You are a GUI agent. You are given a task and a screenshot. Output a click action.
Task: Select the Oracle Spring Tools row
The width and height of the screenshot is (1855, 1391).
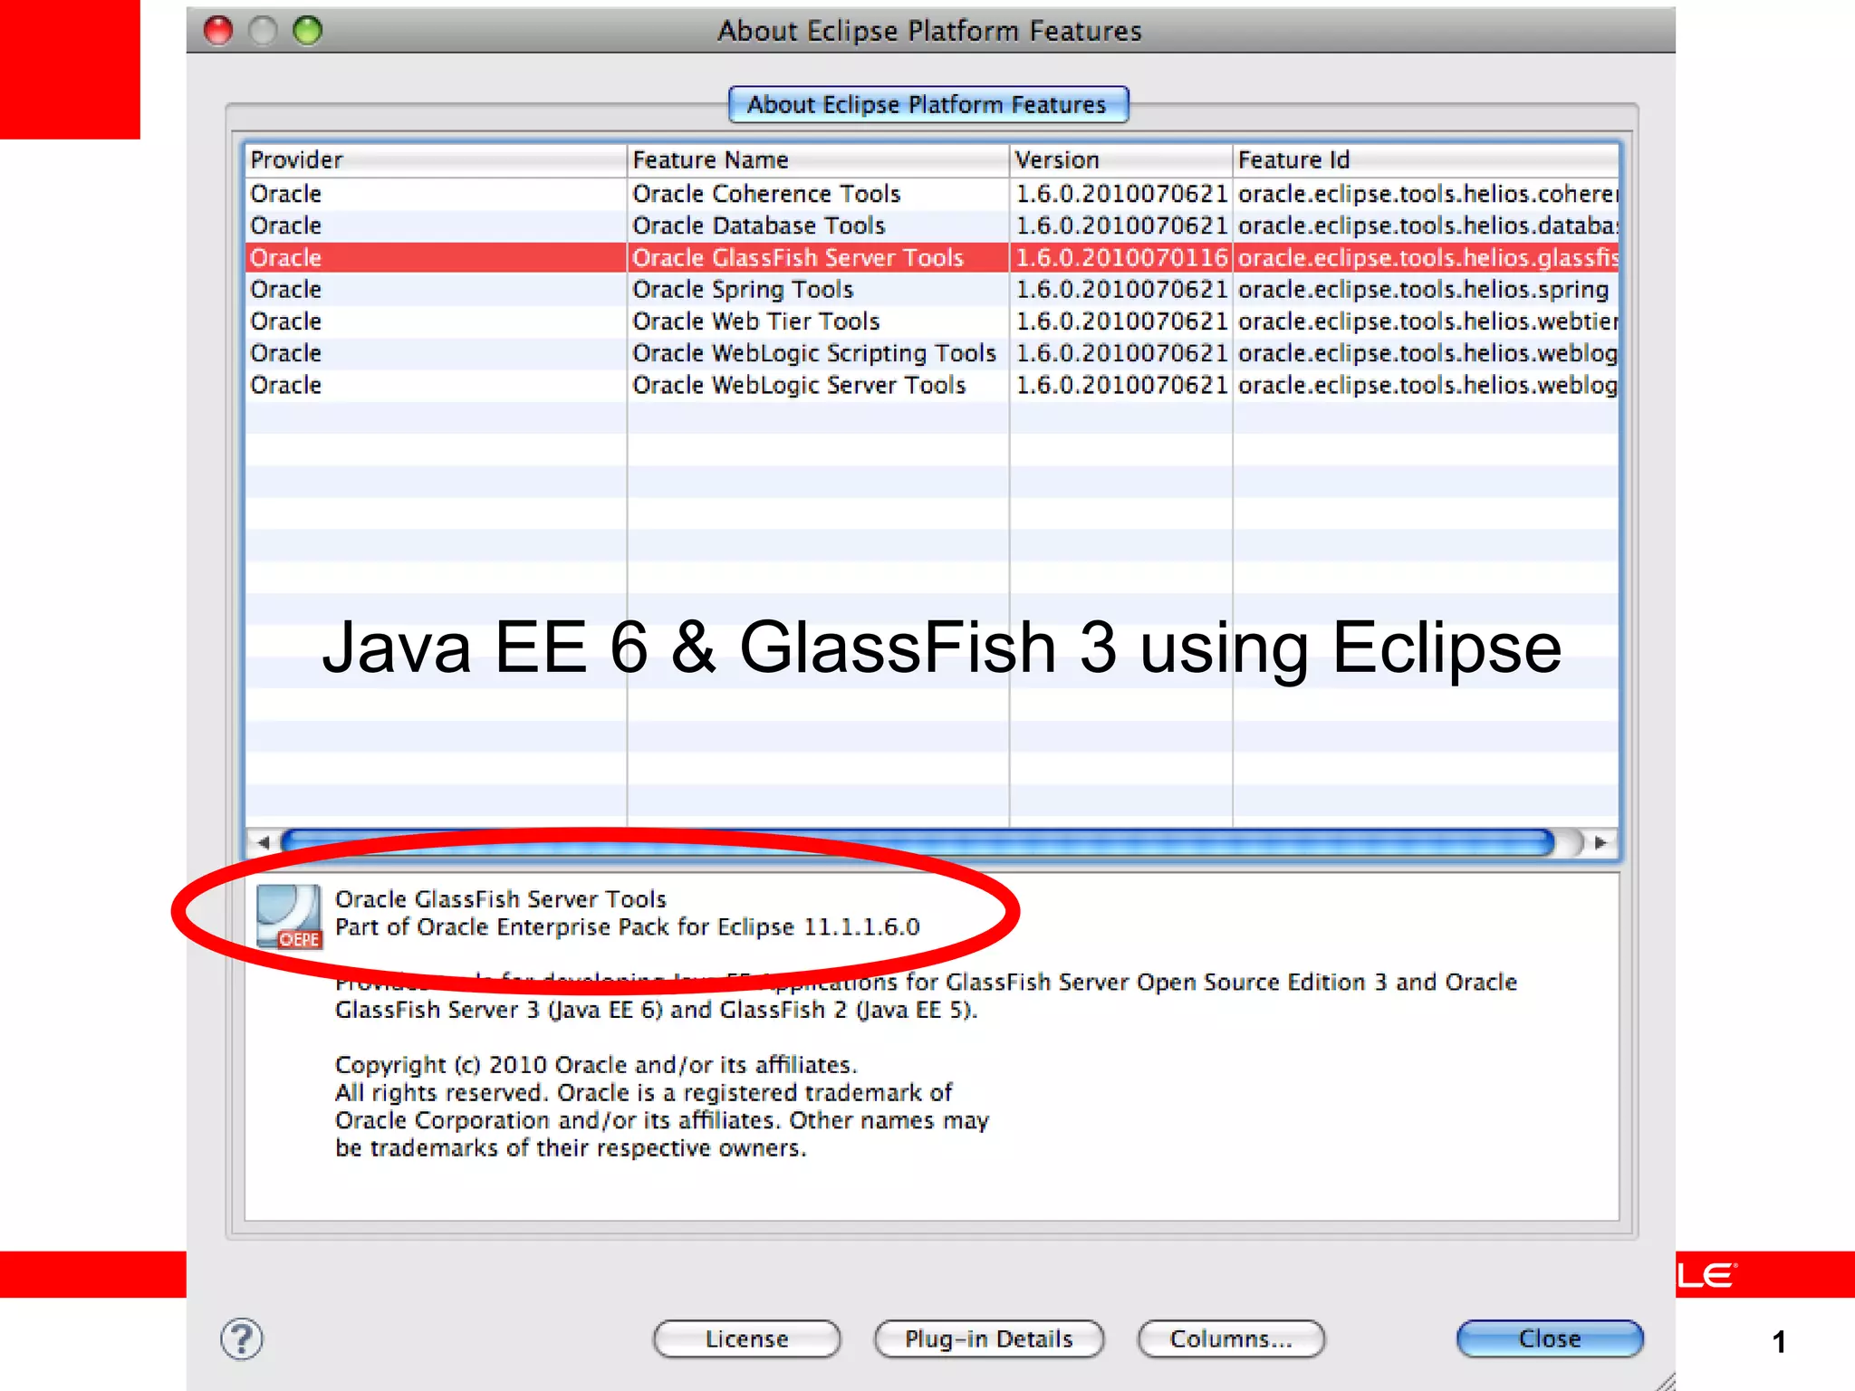coord(743,290)
